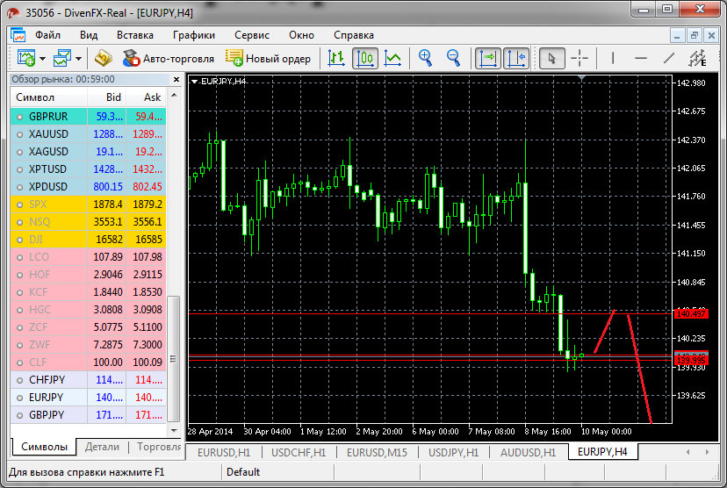Screen dimensions: 727x488
Task: Toggle chart auto scroll
Action: [488, 59]
